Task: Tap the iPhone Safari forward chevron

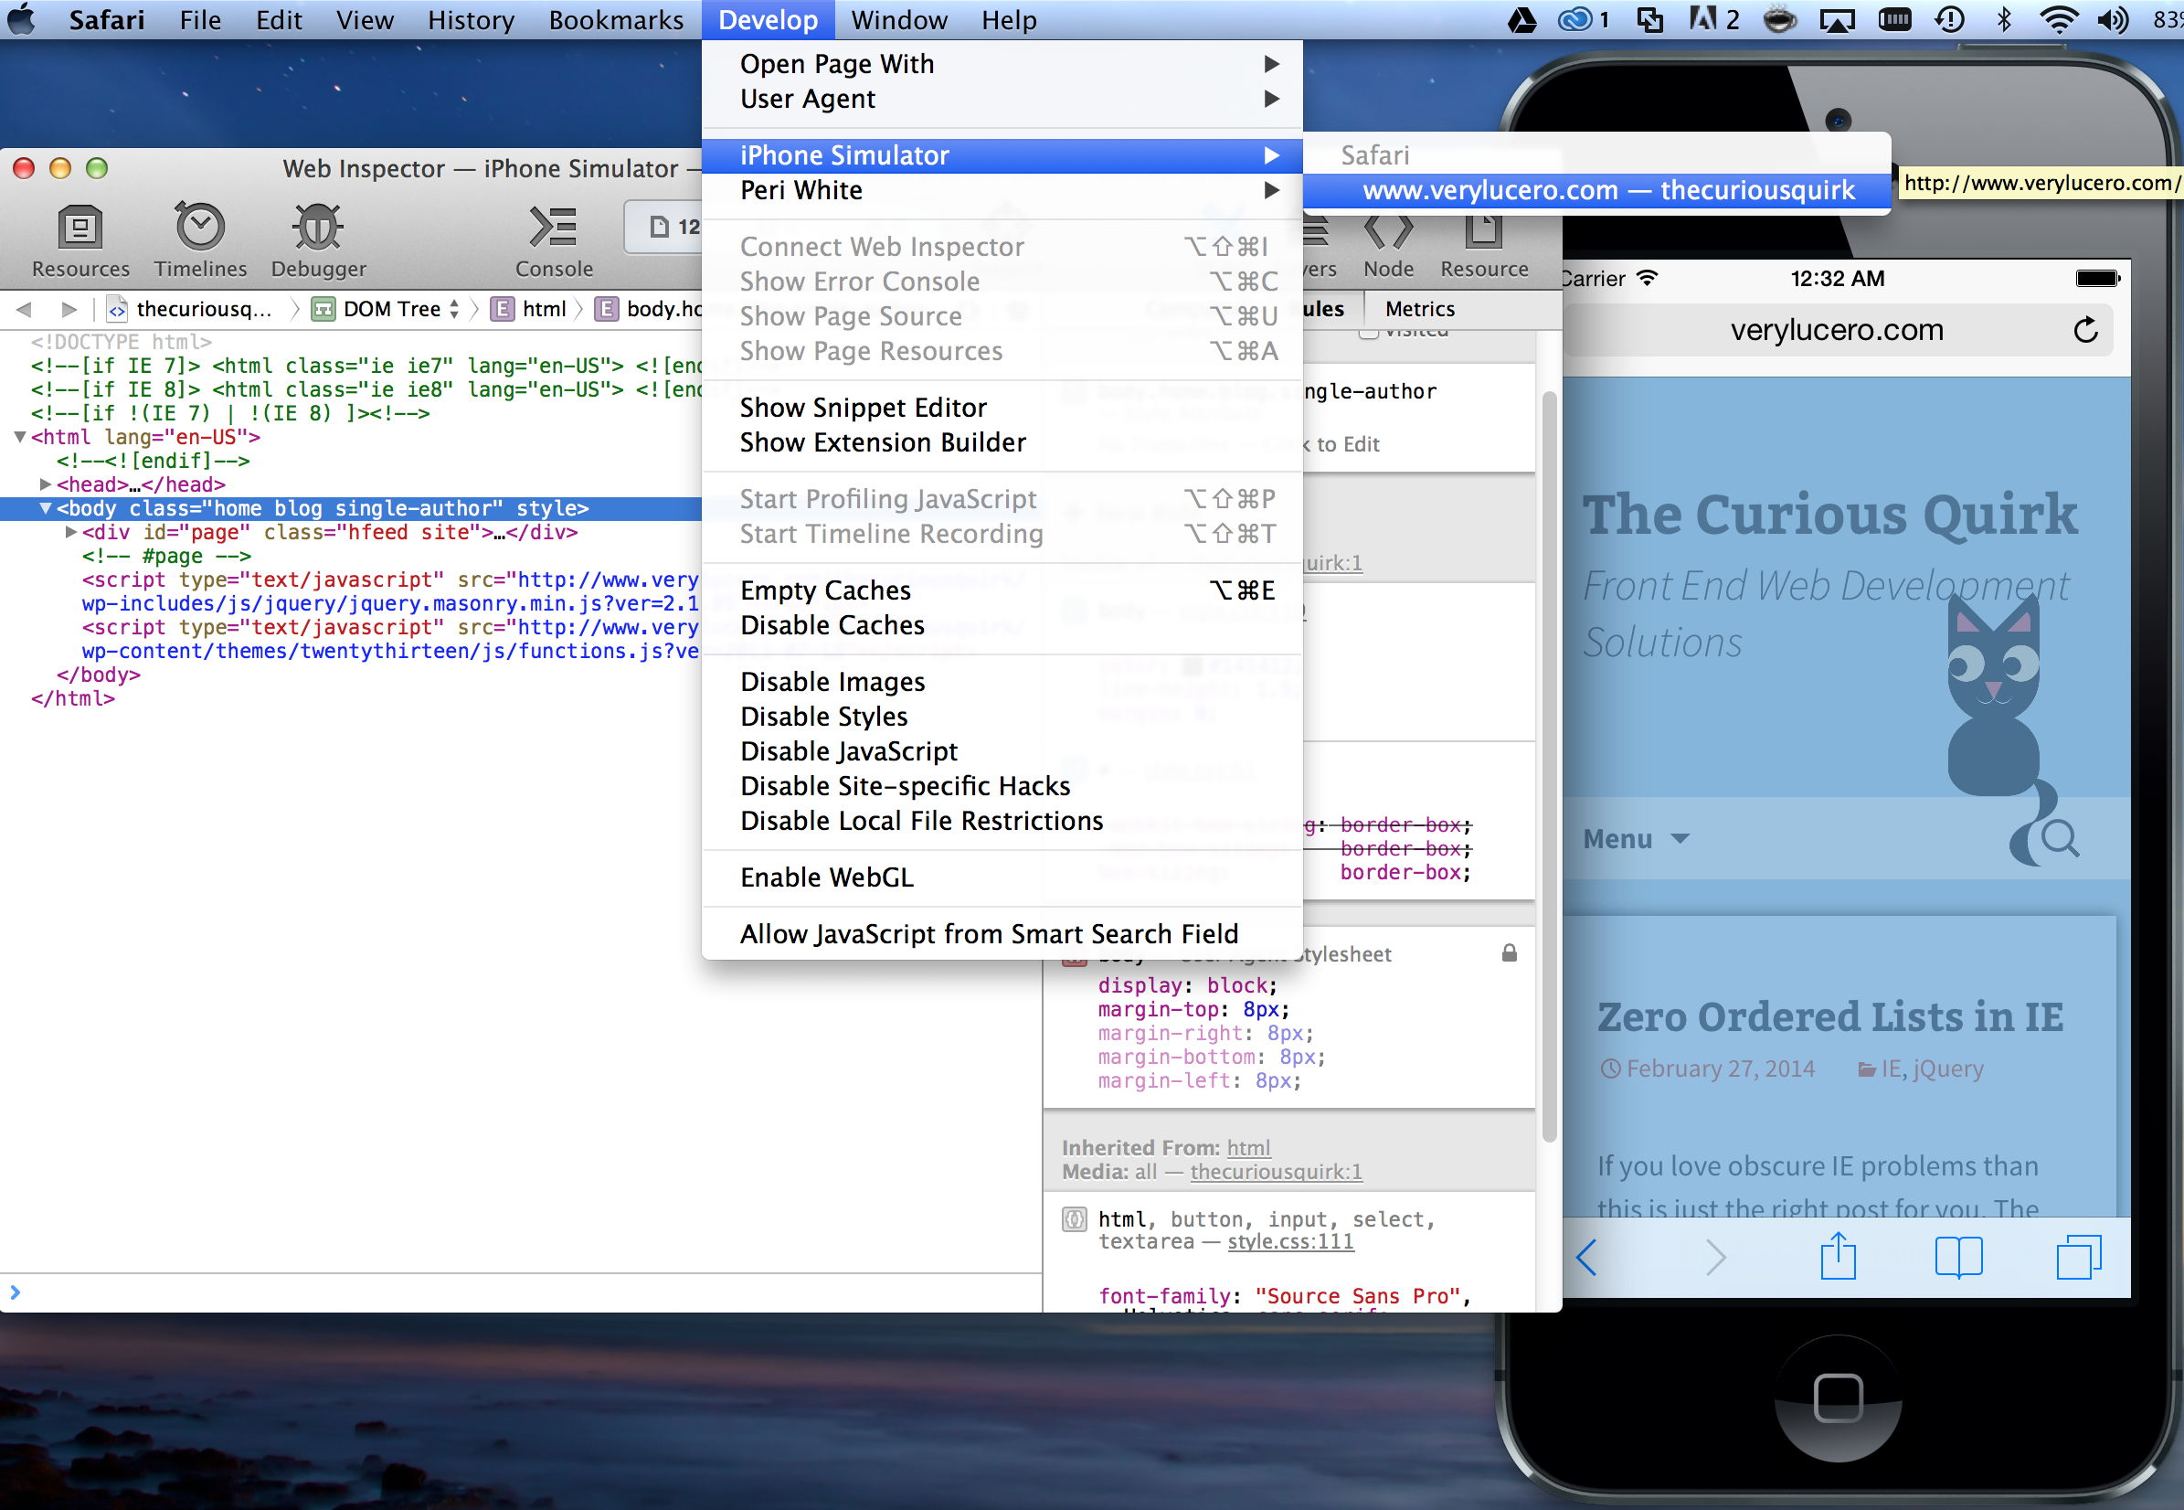Action: (x=1715, y=1258)
